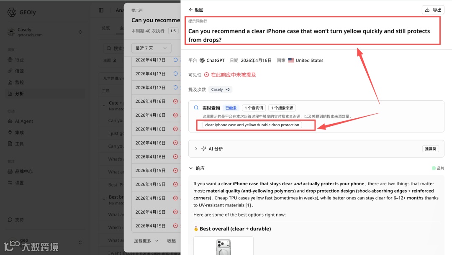Click the red failed icon on first 4月15日 row

coord(175,171)
